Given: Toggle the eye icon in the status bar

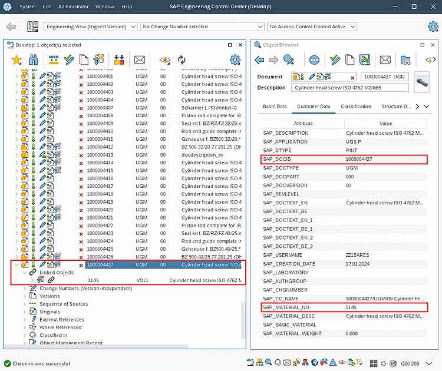Looking at the screenshot, I should [x=342, y=363].
